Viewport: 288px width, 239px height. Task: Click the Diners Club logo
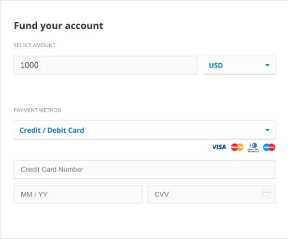(x=253, y=147)
